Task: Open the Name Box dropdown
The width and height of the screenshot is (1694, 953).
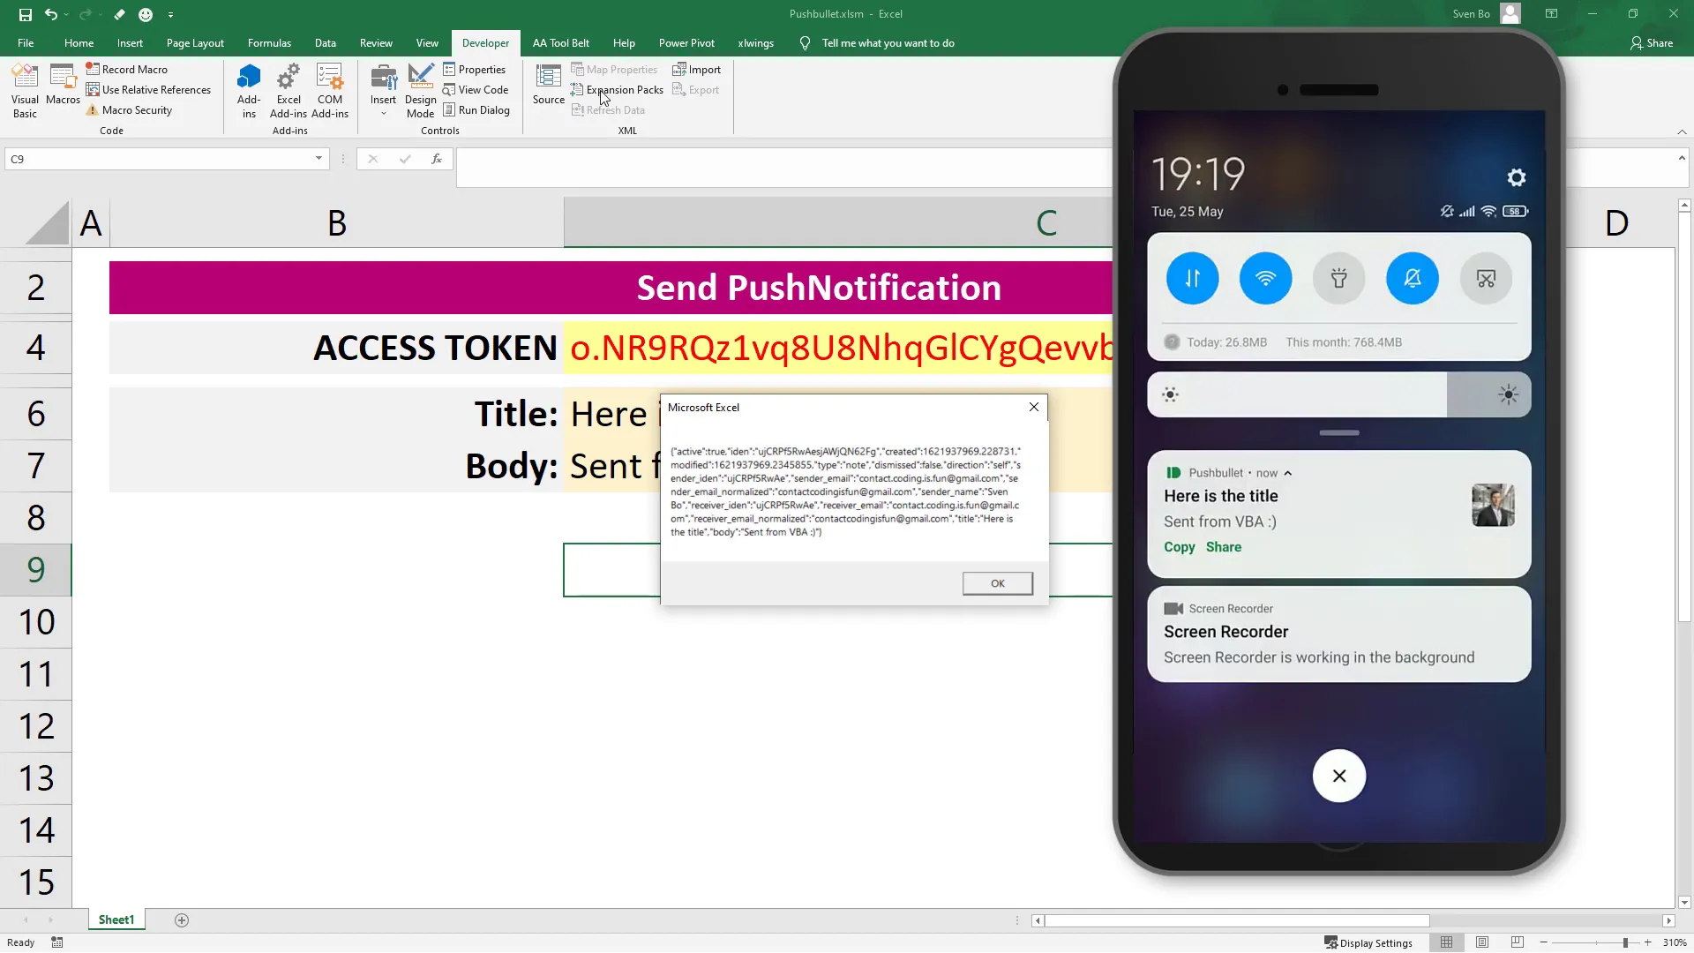Action: [319, 159]
